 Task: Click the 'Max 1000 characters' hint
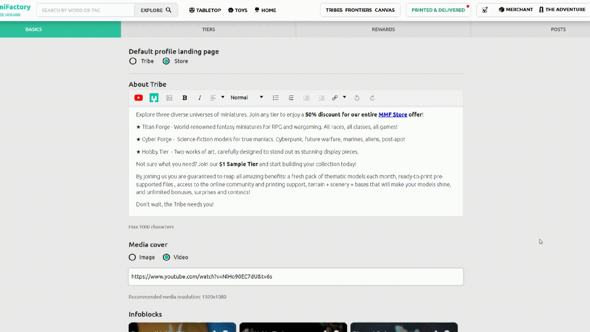pos(151,227)
